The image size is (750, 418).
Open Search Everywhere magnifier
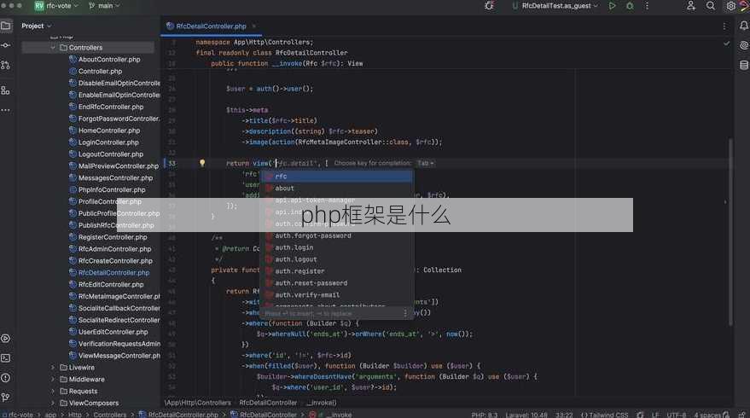coord(711,6)
